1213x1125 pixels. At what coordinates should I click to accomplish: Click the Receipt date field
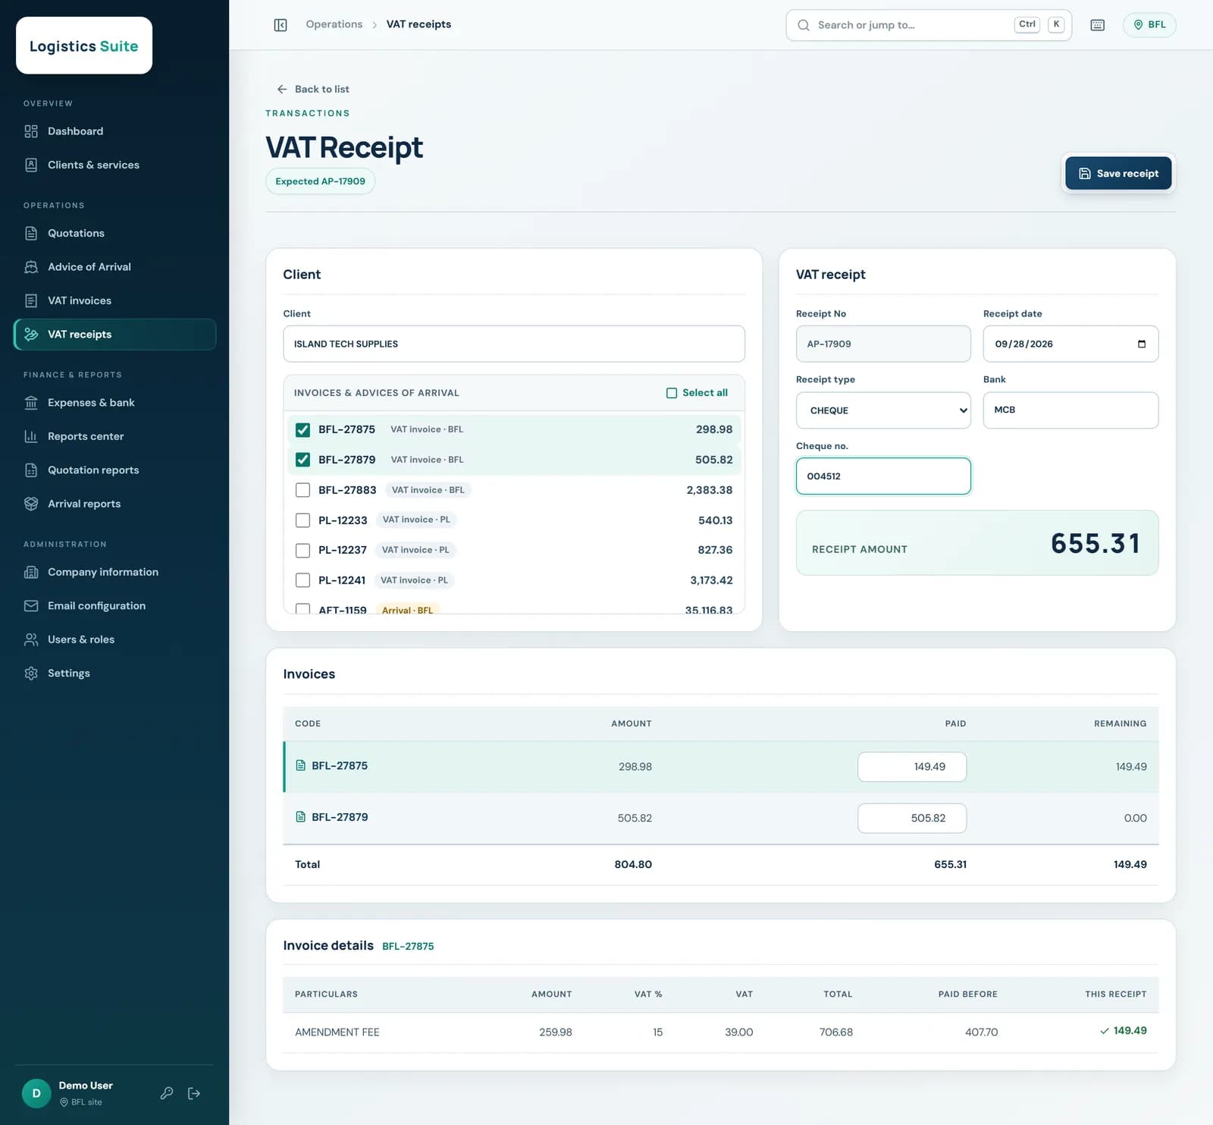click(1070, 344)
